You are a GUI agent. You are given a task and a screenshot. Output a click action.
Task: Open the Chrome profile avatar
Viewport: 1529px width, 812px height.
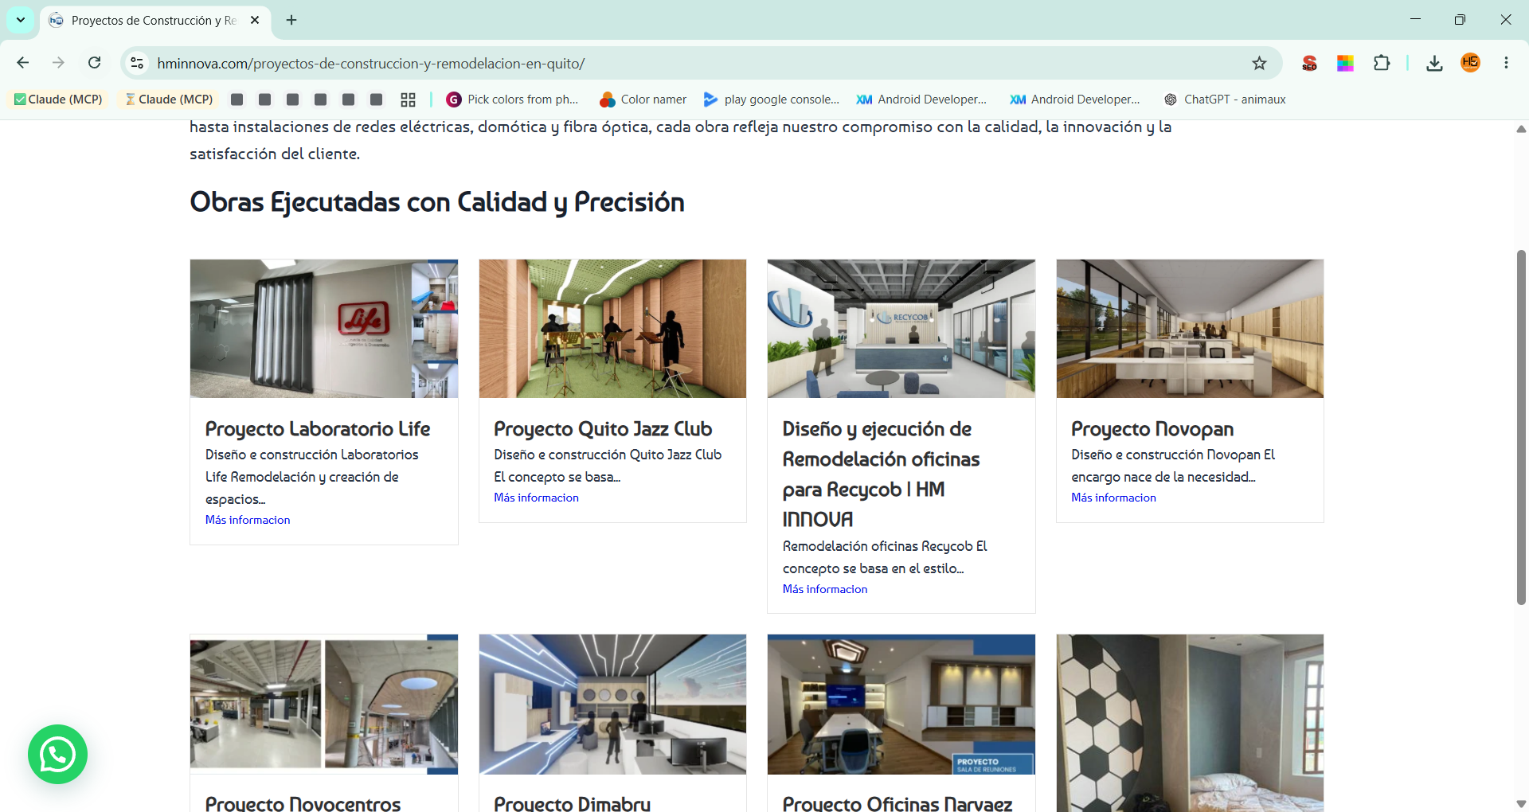(x=1470, y=63)
